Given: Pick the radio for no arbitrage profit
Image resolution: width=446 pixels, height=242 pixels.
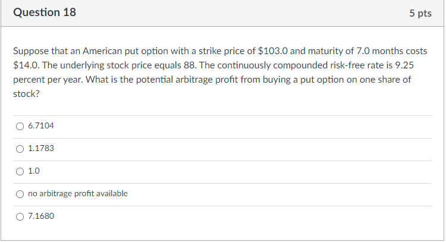Looking at the screenshot, I should pyautogui.click(x=20, y=194).
